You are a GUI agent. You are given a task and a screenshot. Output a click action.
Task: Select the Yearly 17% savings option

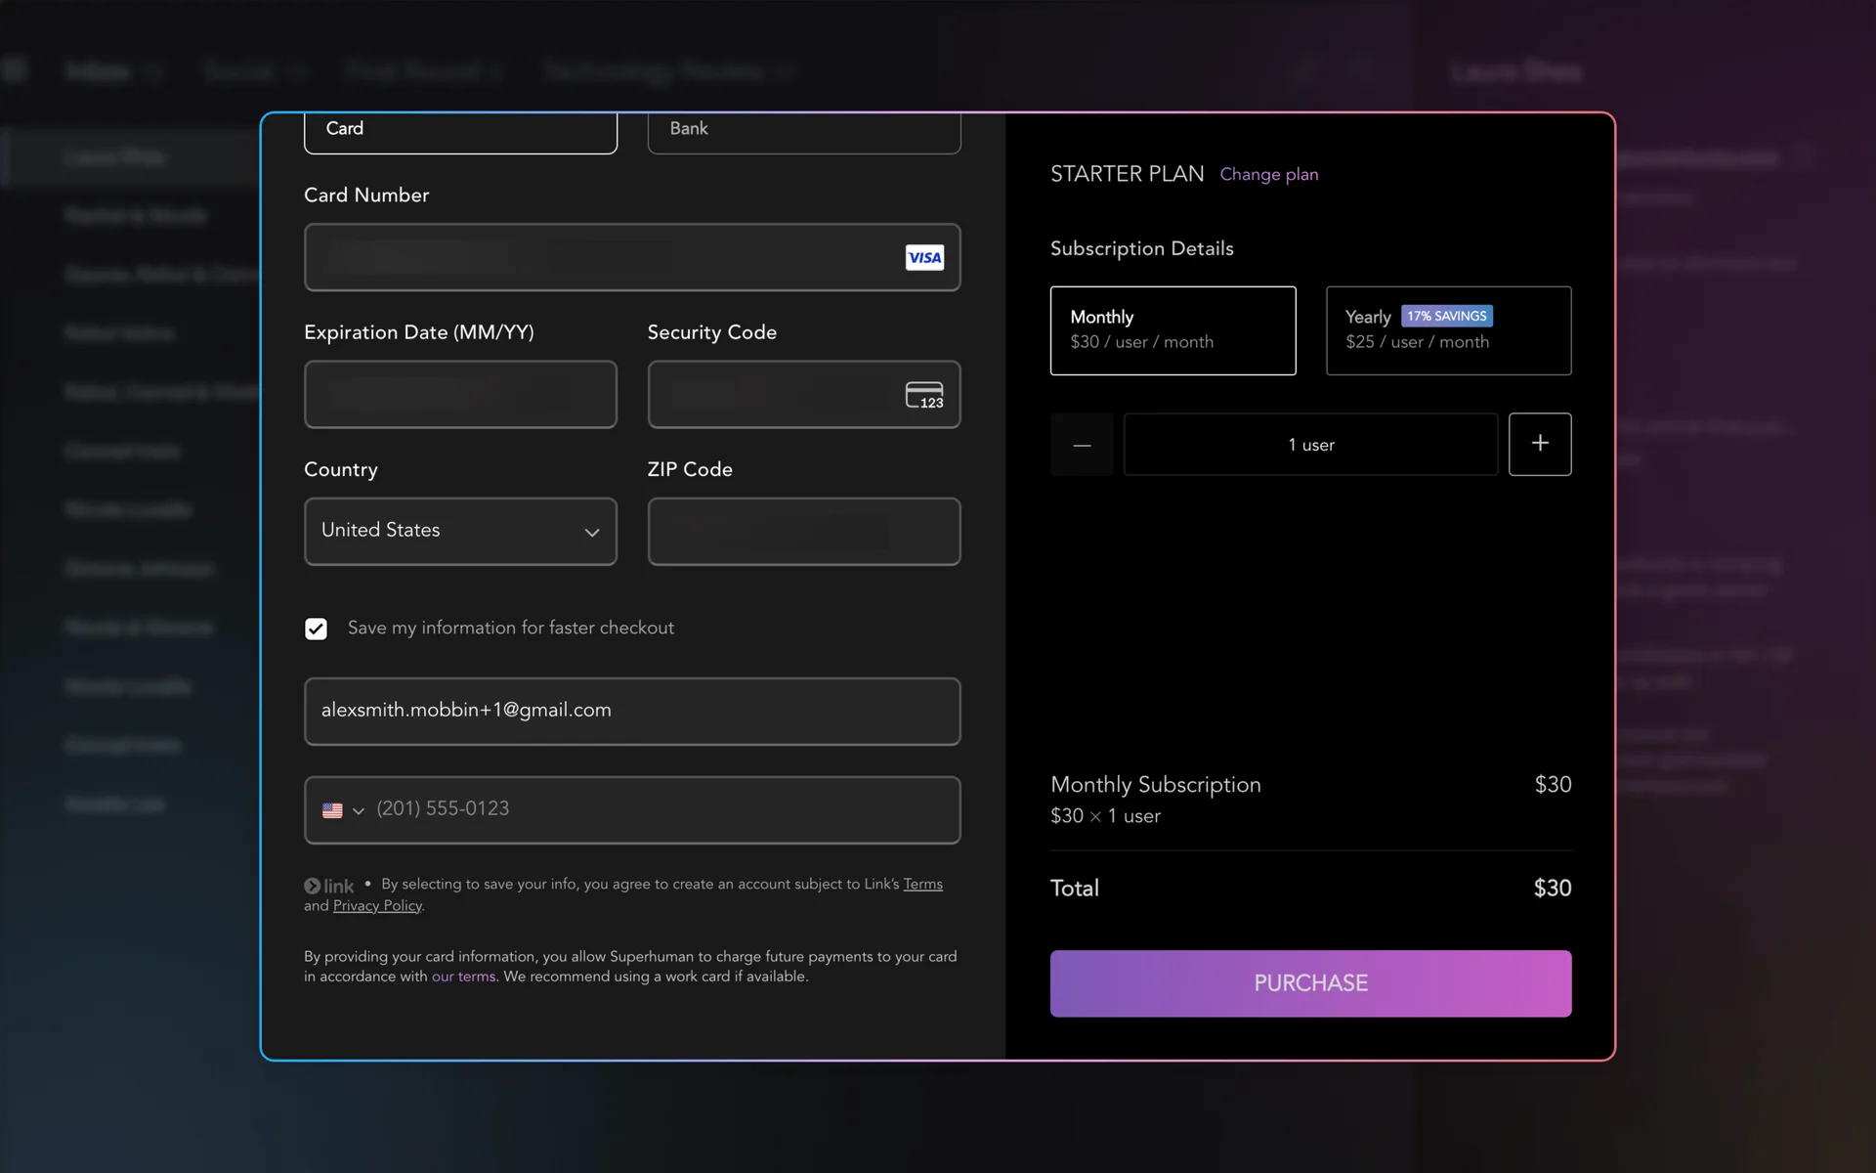[1447, 330]
